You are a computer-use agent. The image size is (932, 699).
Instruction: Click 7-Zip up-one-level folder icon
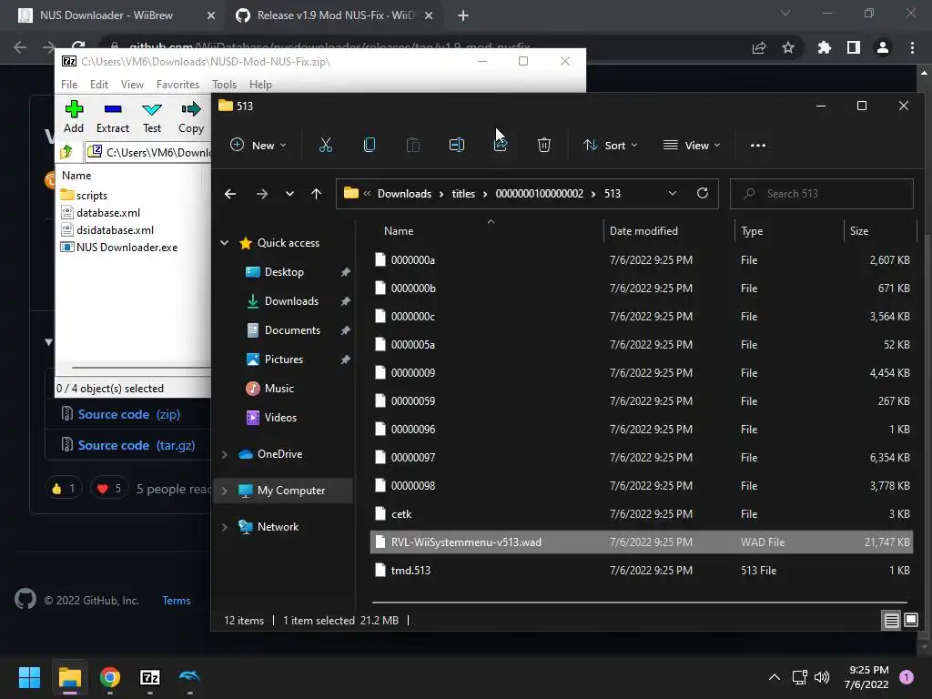66,152
